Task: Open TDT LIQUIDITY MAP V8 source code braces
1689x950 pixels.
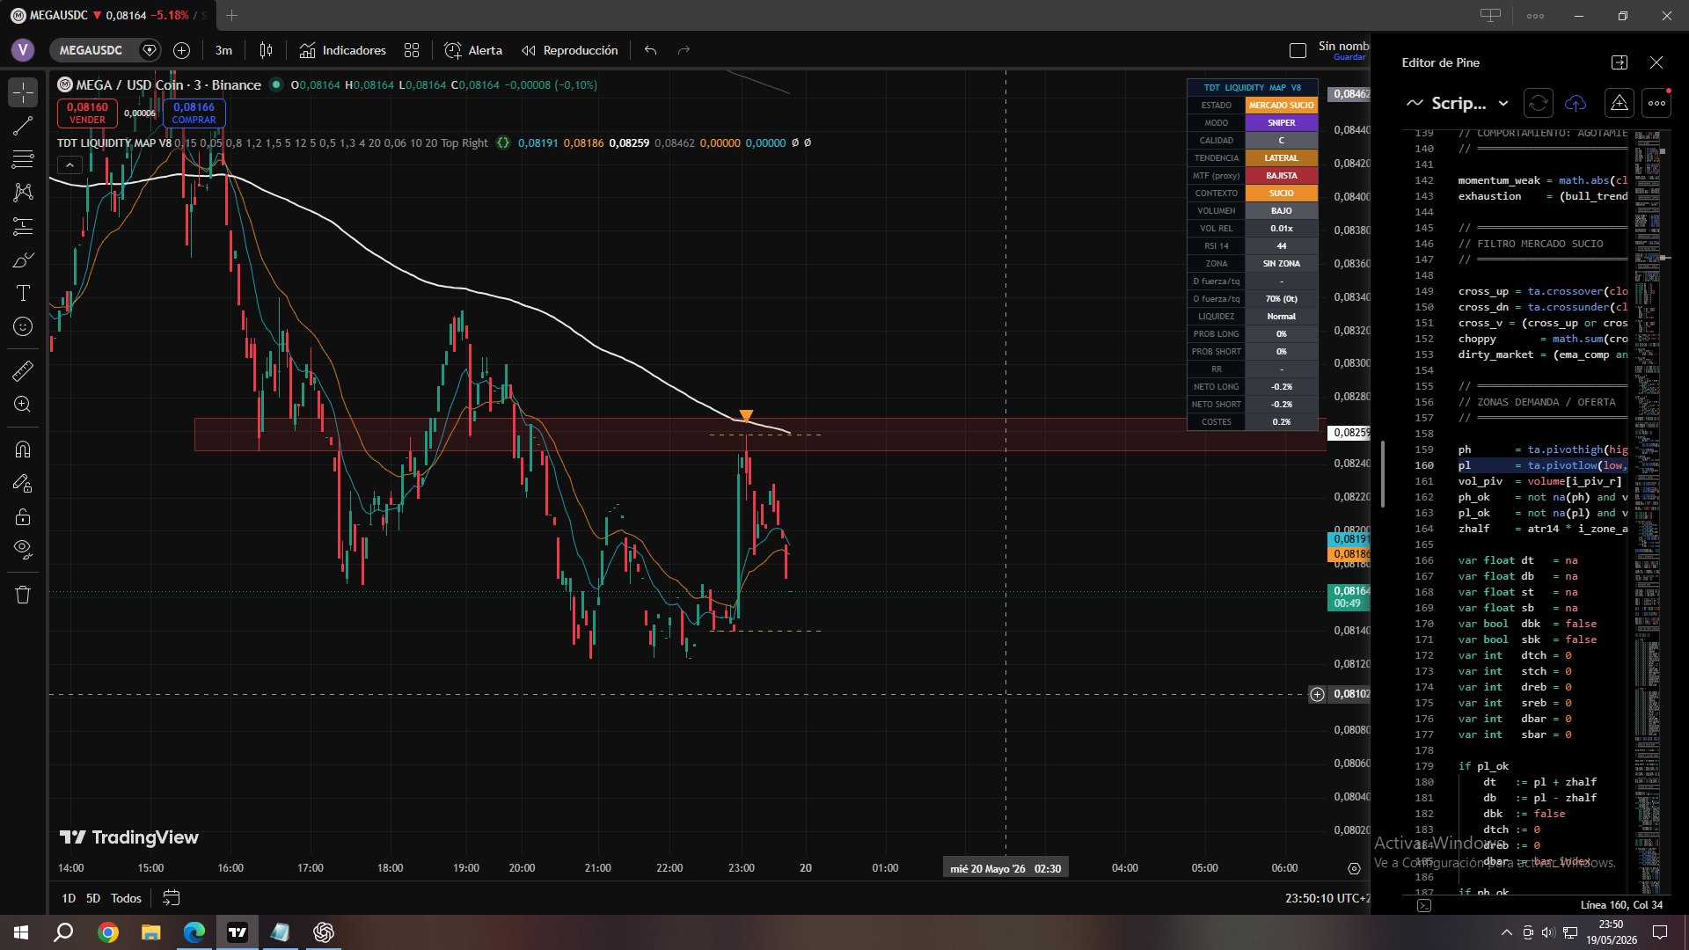Action: 502,142
